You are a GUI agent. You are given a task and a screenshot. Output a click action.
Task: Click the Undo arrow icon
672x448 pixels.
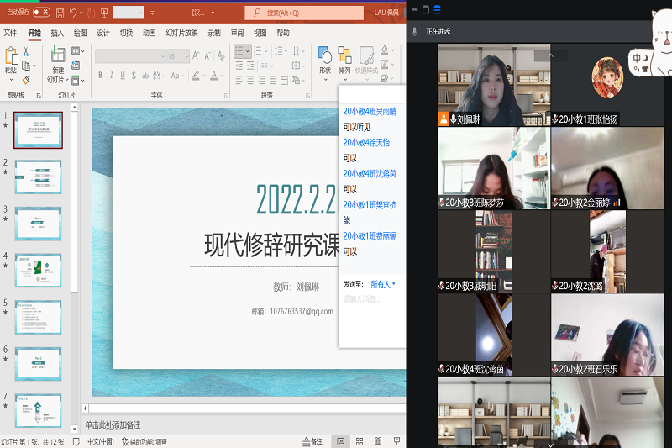coord(74,13)
